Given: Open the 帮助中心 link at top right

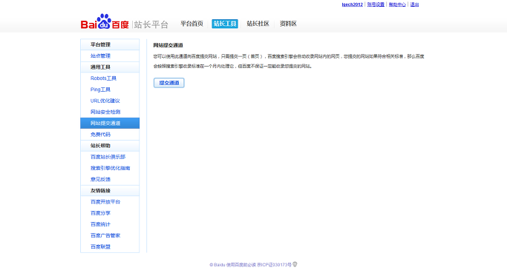Looking at the screenshot, I should [397, 4].
